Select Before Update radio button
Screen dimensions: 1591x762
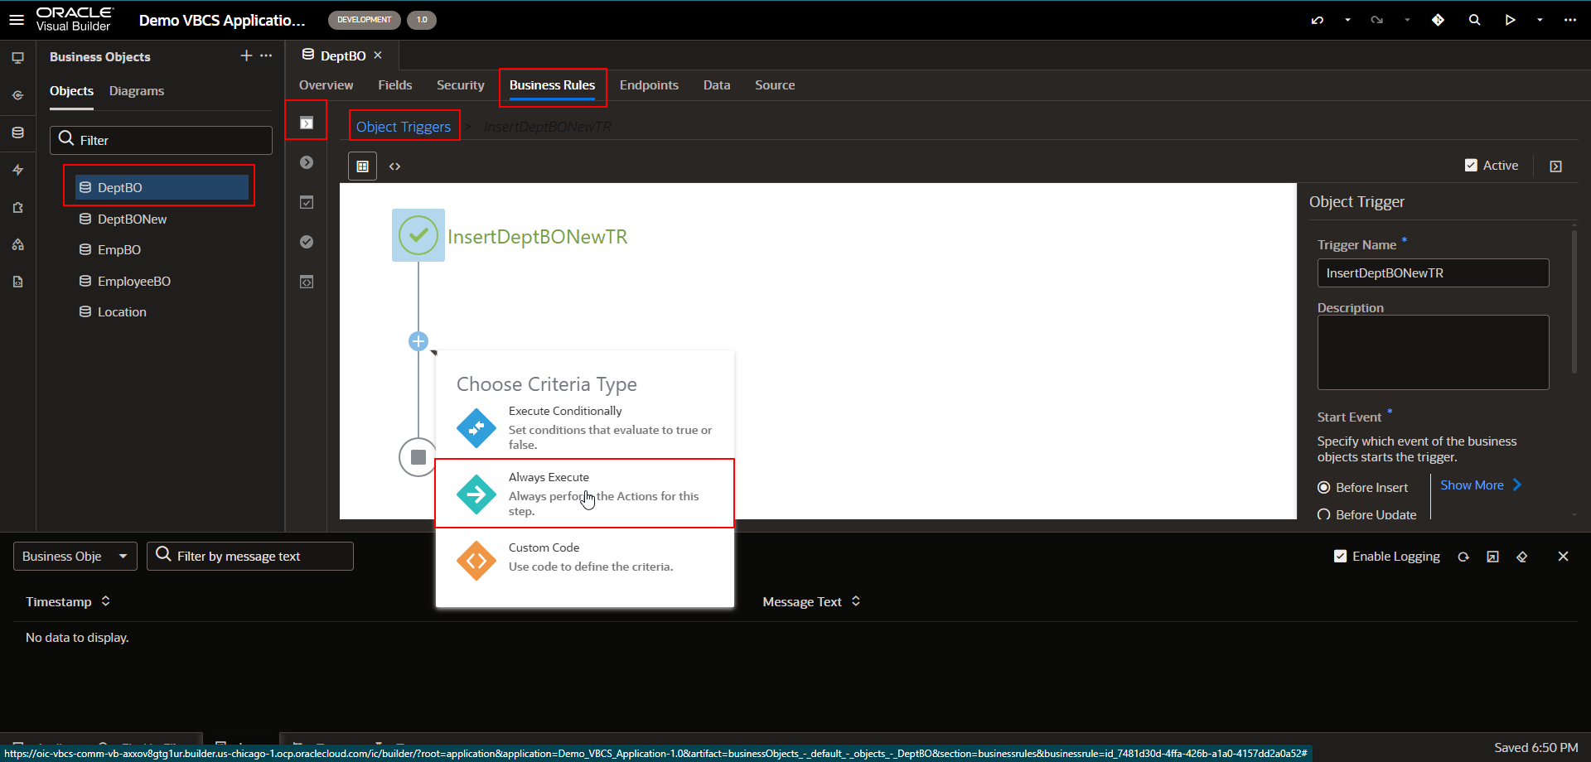[1324, 515]
